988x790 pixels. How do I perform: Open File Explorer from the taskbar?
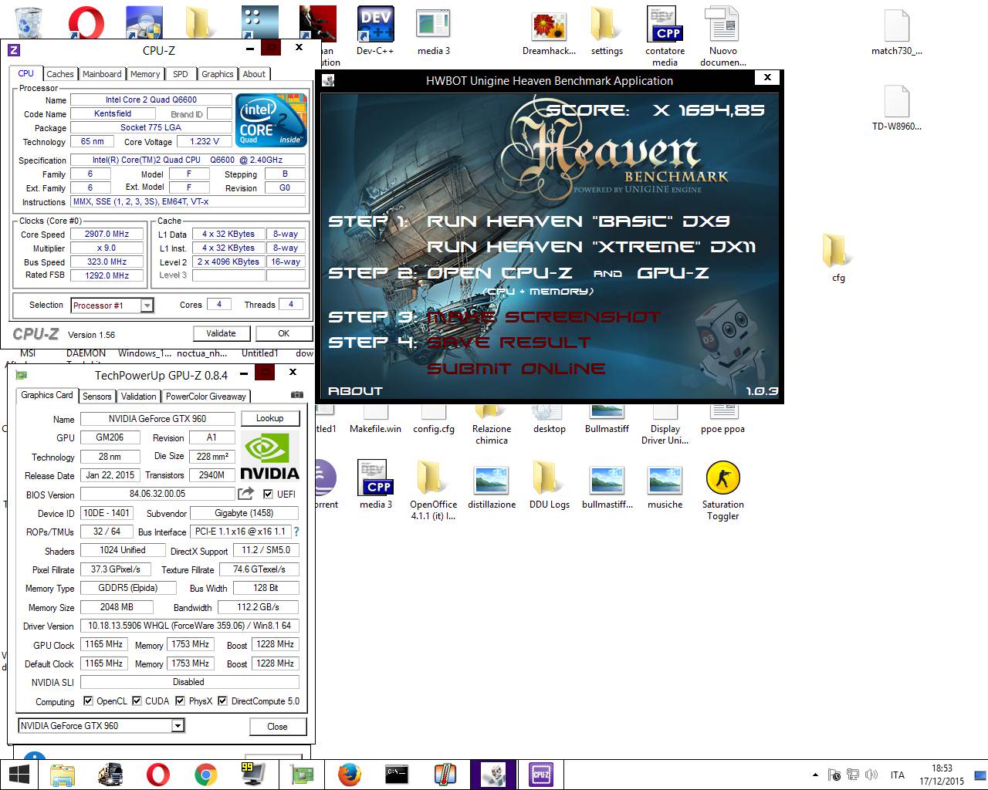click(x=63, y=775)
